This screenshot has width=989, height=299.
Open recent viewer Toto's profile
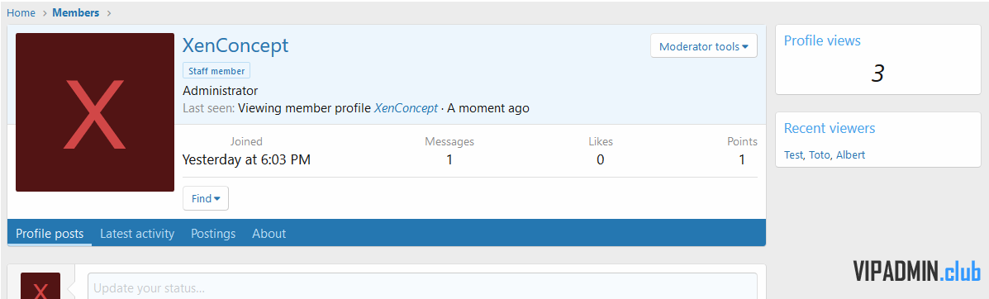(820, 154)
